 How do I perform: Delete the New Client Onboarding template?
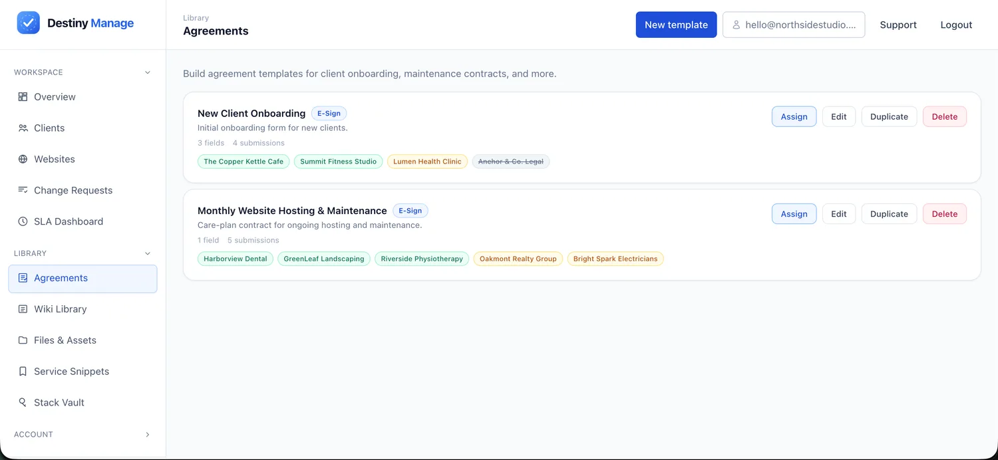[x=945, y=116]
